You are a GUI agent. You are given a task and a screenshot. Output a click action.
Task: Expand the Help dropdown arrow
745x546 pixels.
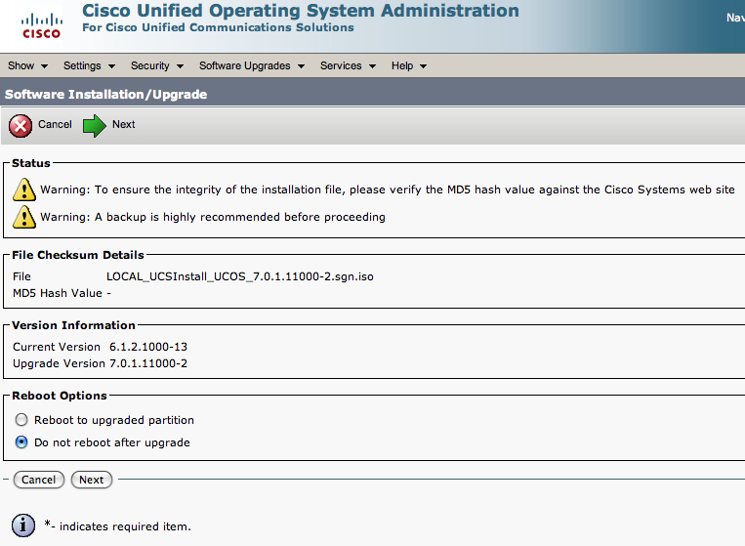424,66
